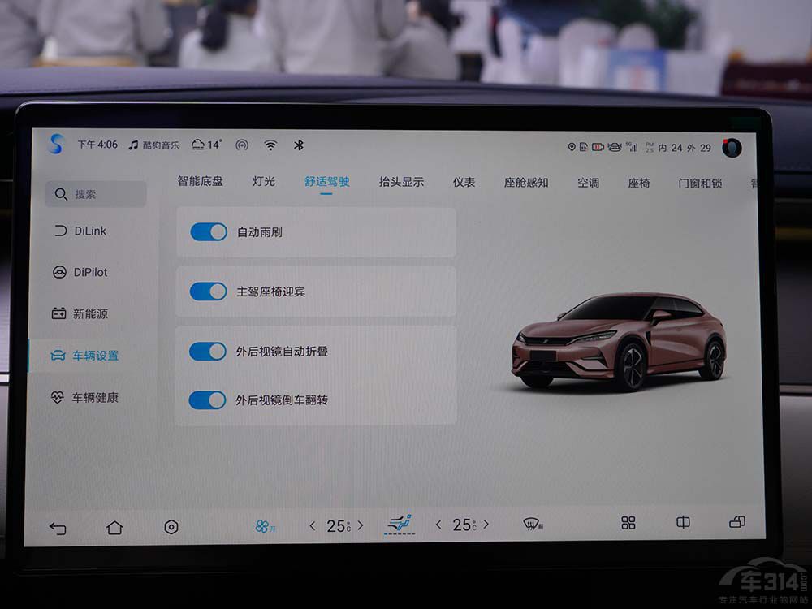Screen dimensions: 812x609
Task: Disable the 自动雨刷 toggle
Action: tap(209, 232)
